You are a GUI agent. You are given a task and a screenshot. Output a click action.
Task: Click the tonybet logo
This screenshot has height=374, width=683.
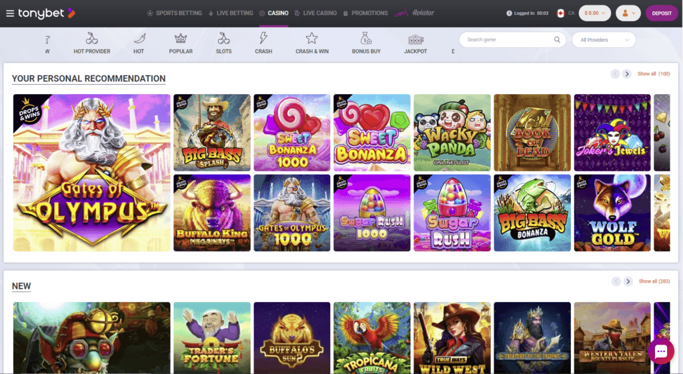47,13
